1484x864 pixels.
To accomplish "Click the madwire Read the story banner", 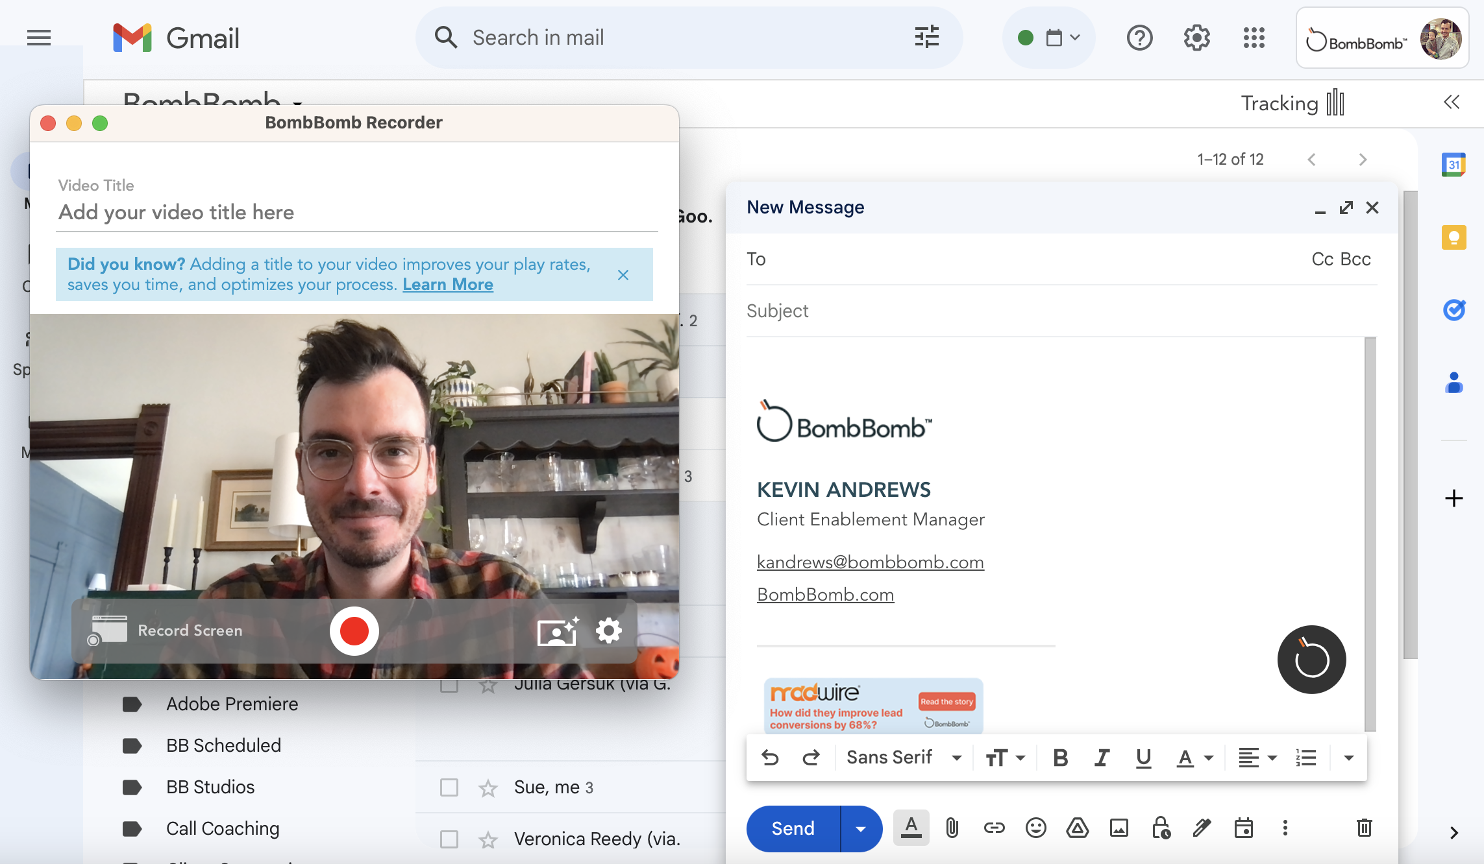I will click(874, 706).
